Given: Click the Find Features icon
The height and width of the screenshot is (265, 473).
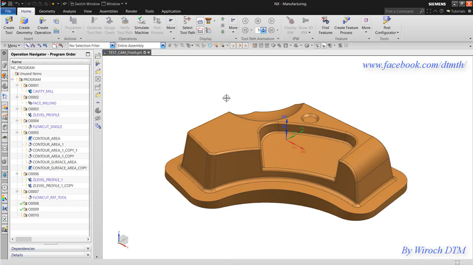Looking at the screenshot, I should 325,26.
